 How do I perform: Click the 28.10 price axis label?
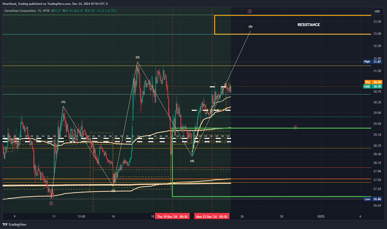[377, 163]
